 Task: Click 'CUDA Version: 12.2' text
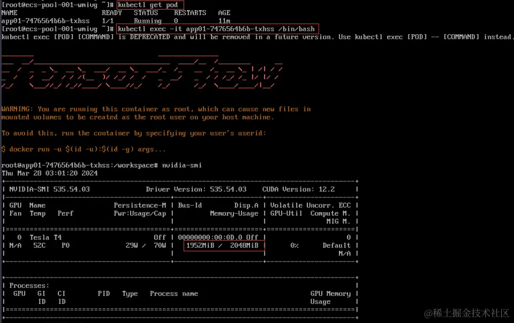pyautogui.click(x=299, y=189)
